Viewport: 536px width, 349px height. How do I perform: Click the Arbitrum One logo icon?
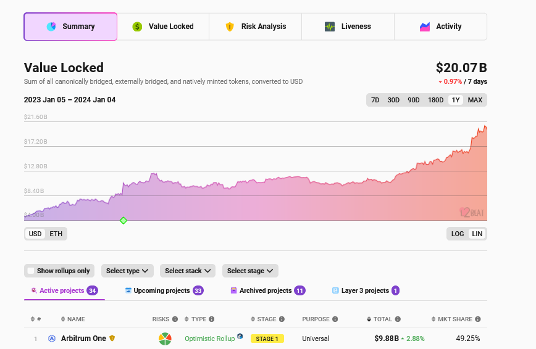(52, 339)
